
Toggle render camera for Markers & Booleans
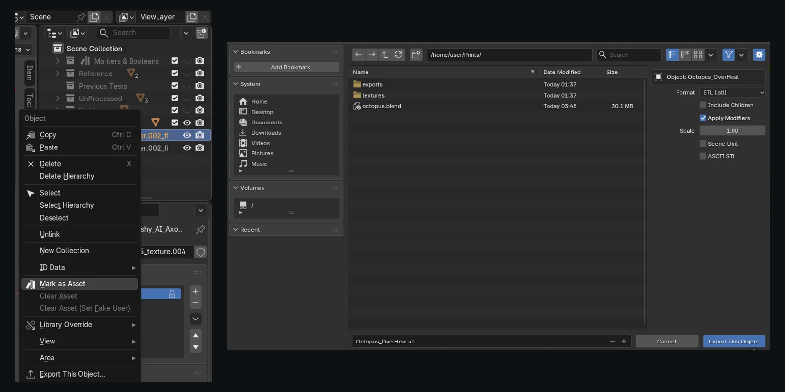coord(200,61)
